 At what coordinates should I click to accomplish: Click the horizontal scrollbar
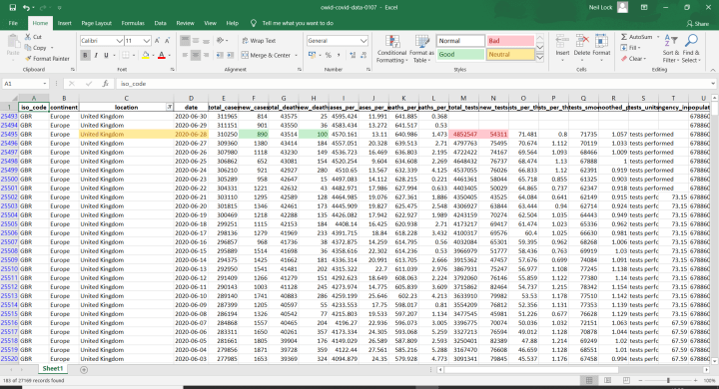(531, 369)
